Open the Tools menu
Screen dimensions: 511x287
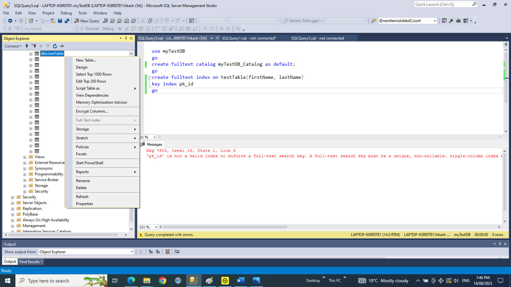(82, 13)
